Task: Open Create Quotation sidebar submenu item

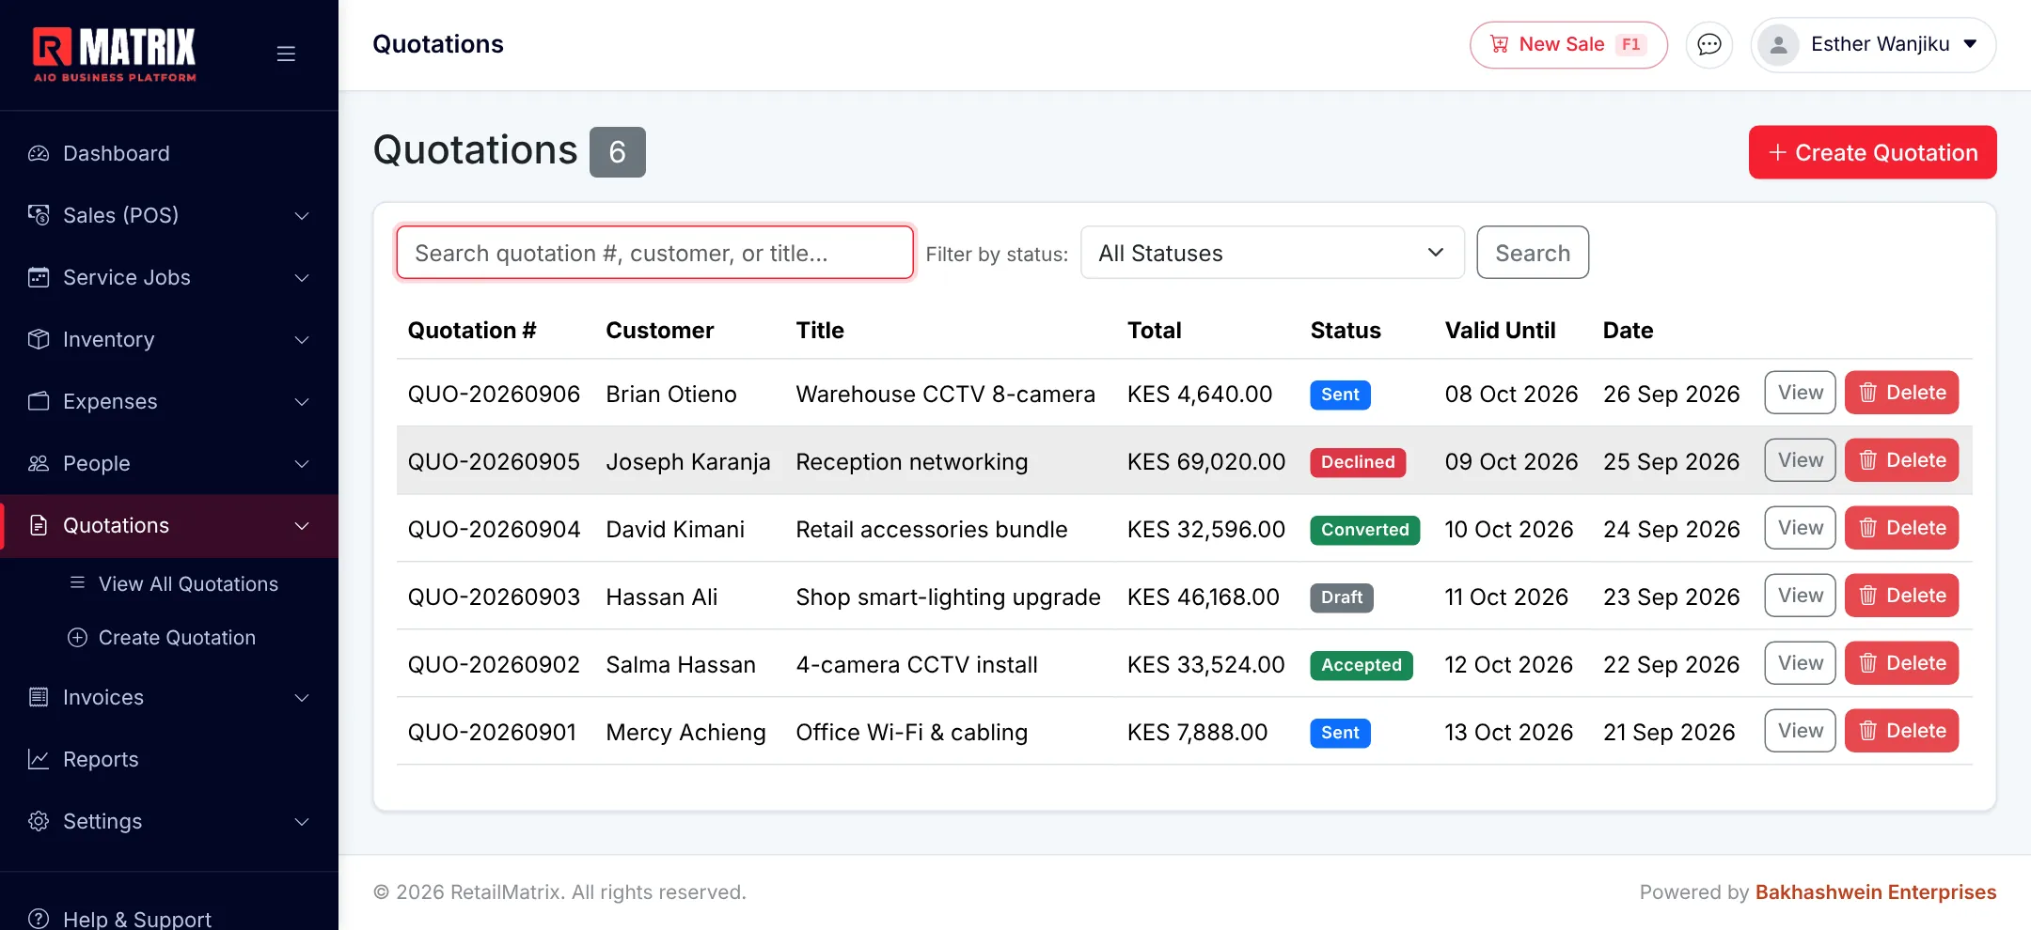Action: tap(162, 638)
